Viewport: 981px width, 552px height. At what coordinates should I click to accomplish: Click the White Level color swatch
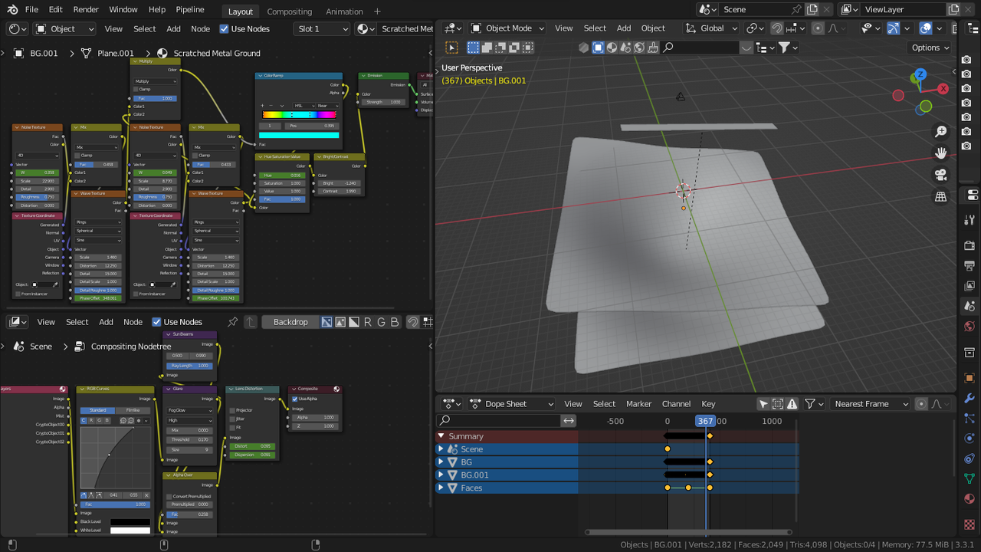click(x=130, y=531)
